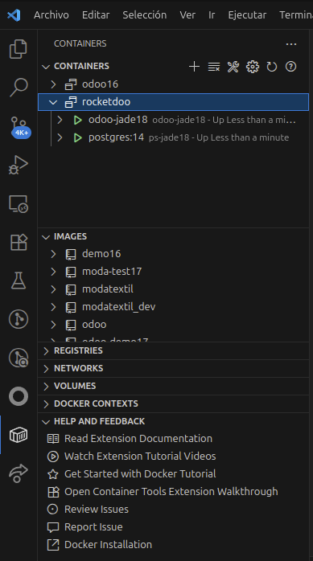313x561 pixels.
Task: Open the Remote Explorer view
Action: pyautogui.click(x=19, y=203)
